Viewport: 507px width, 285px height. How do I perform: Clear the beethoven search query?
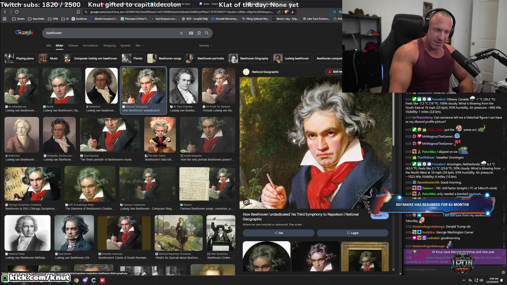pyautogui.click(x=181, y=33)
